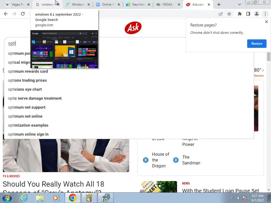271x203 pixels.
Task: Select suggestion optimization examples
Action: (x=28, y=125)
